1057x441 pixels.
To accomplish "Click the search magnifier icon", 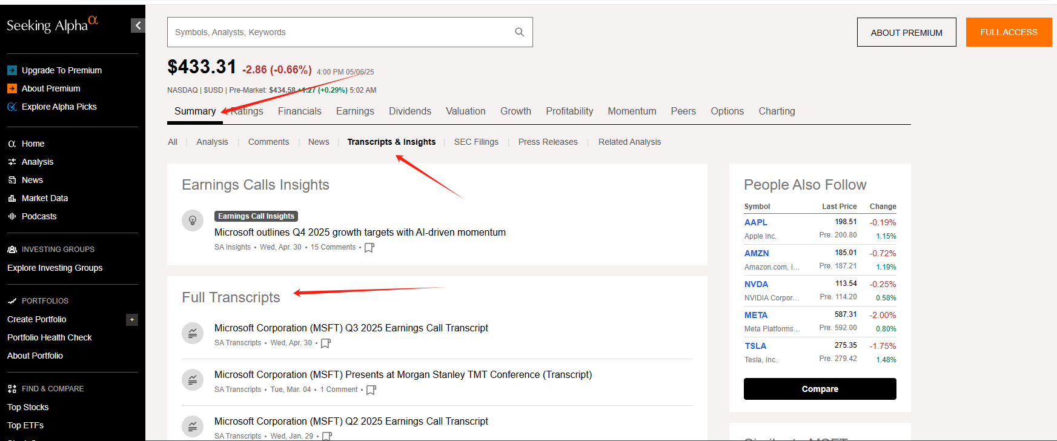I will point(520,32).
